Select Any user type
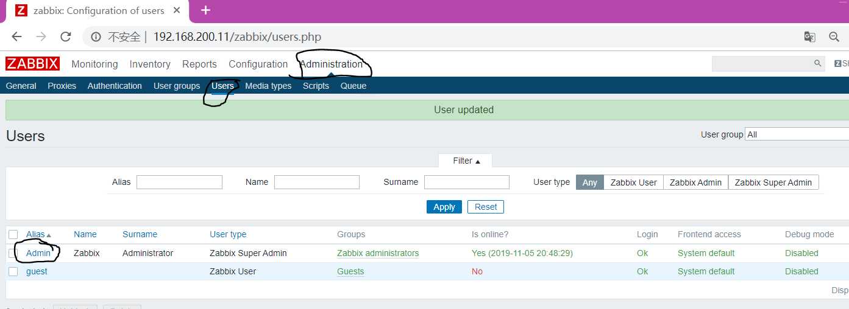 coord(590,182)
